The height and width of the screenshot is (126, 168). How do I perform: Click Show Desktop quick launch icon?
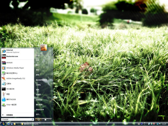tap(9, 124)
